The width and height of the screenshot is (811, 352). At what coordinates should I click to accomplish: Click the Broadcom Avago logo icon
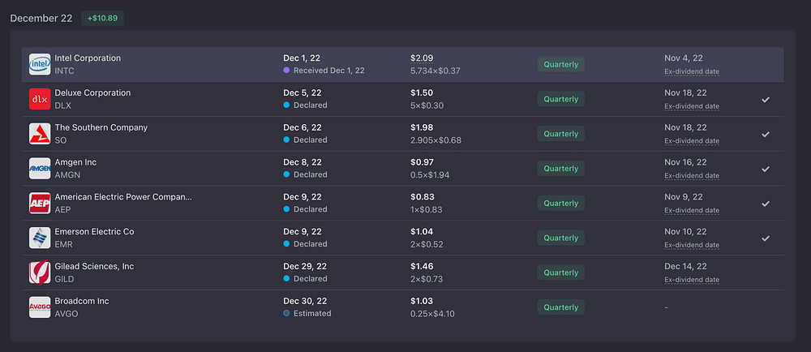(40, 307)
